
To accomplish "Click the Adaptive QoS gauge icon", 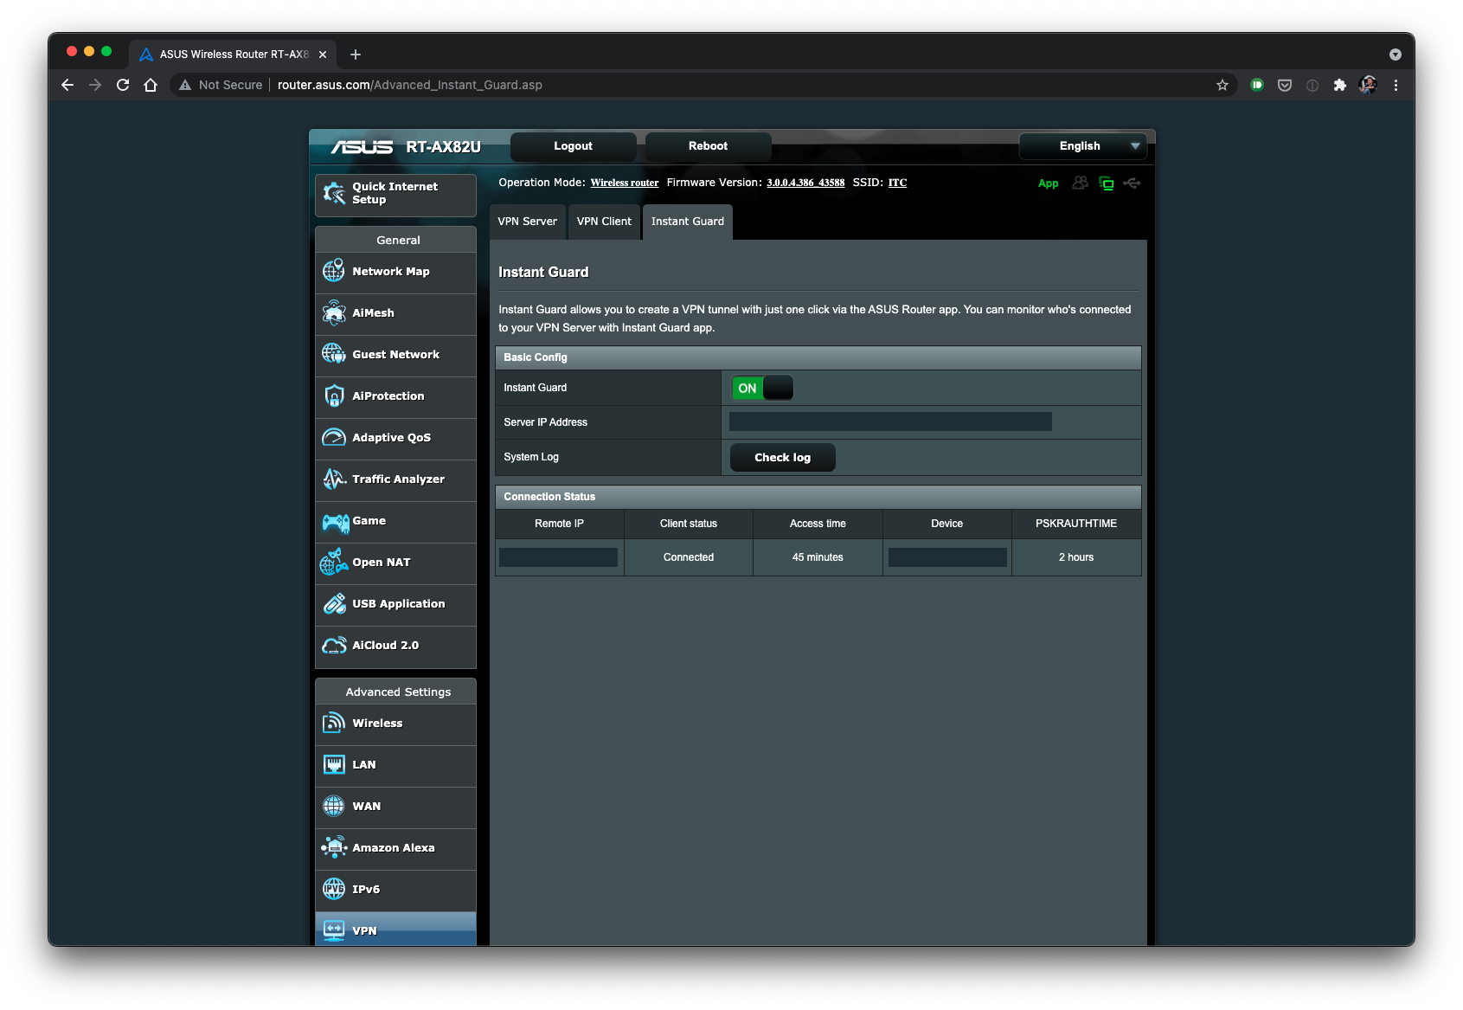I will click(x=334, y=437).
